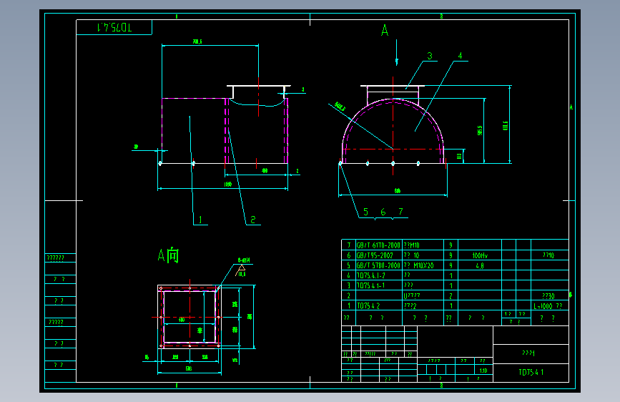Click the 'A向' view title

tap(169, 255)
